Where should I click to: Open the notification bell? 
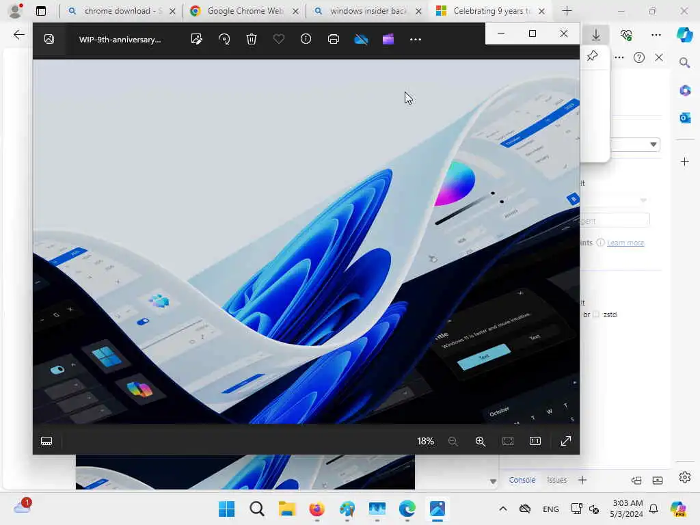(x=654, y=509)
